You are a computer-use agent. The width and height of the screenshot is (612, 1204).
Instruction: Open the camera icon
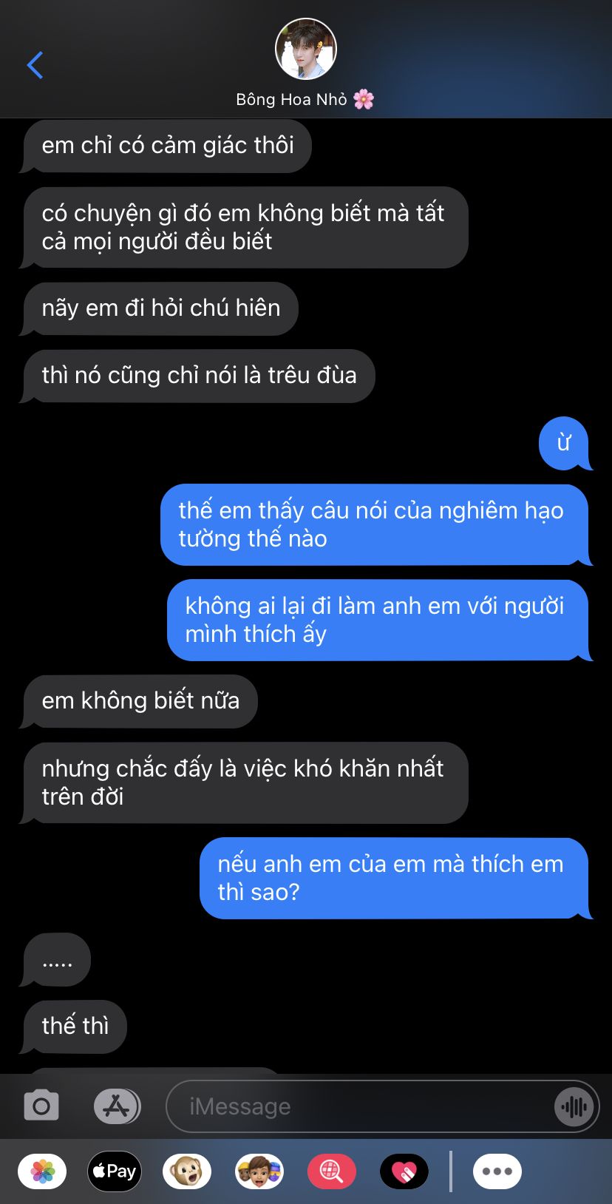[41, 1106]
